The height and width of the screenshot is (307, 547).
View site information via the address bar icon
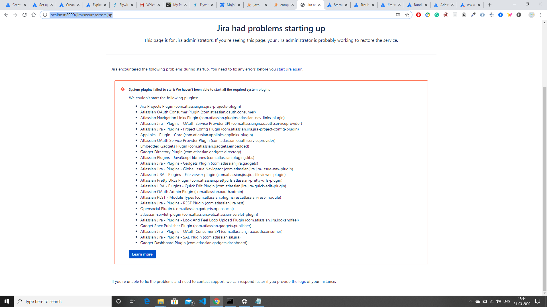coord(45,15)
